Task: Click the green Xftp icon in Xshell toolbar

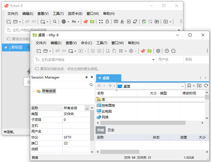Action: (x=92, y=22)
